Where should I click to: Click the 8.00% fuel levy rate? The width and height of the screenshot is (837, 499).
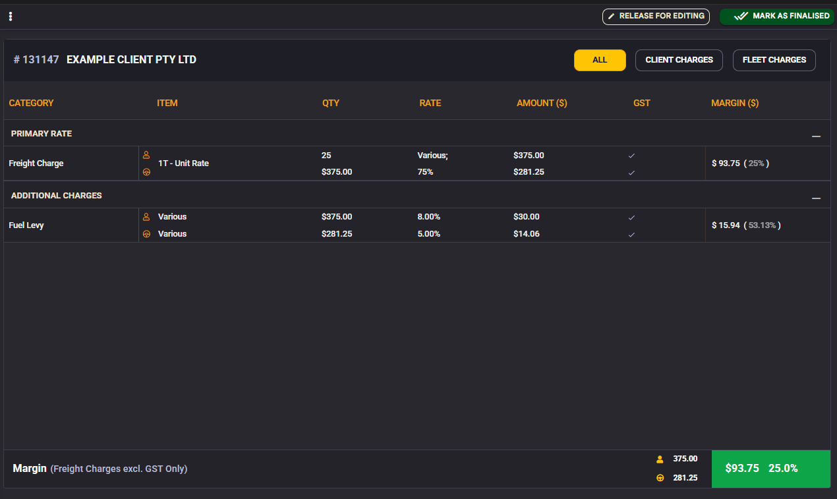pyautogui.click(x=429, y=217)
